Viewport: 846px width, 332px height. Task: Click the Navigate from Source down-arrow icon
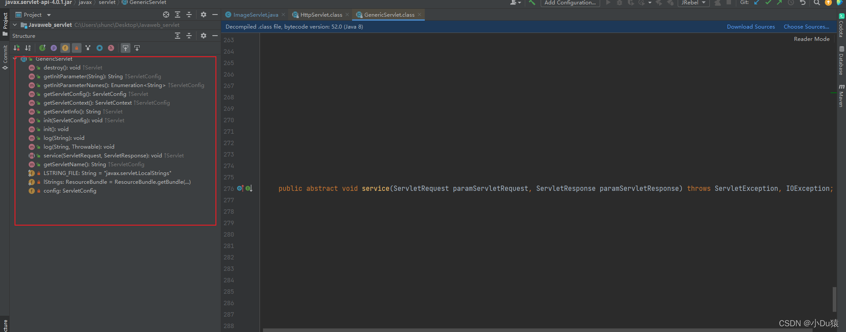[x=137, y=48]
